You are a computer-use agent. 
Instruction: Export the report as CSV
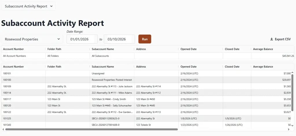[x=280, y=39]
